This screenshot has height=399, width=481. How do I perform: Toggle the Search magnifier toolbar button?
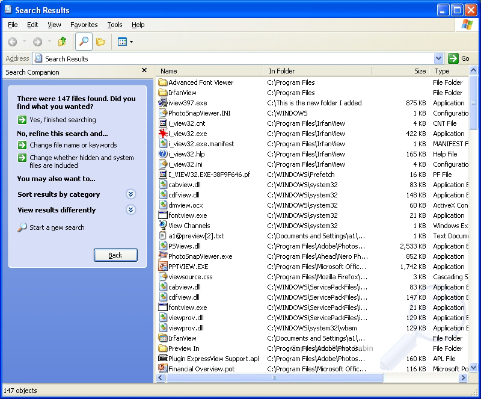click(x=84, y=42)
